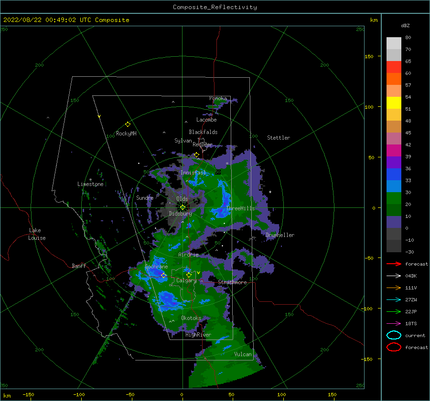Click the yellow diamond marker near Cochrane
The height and width of the screenshot is (401, 430).
coord(163,275)
